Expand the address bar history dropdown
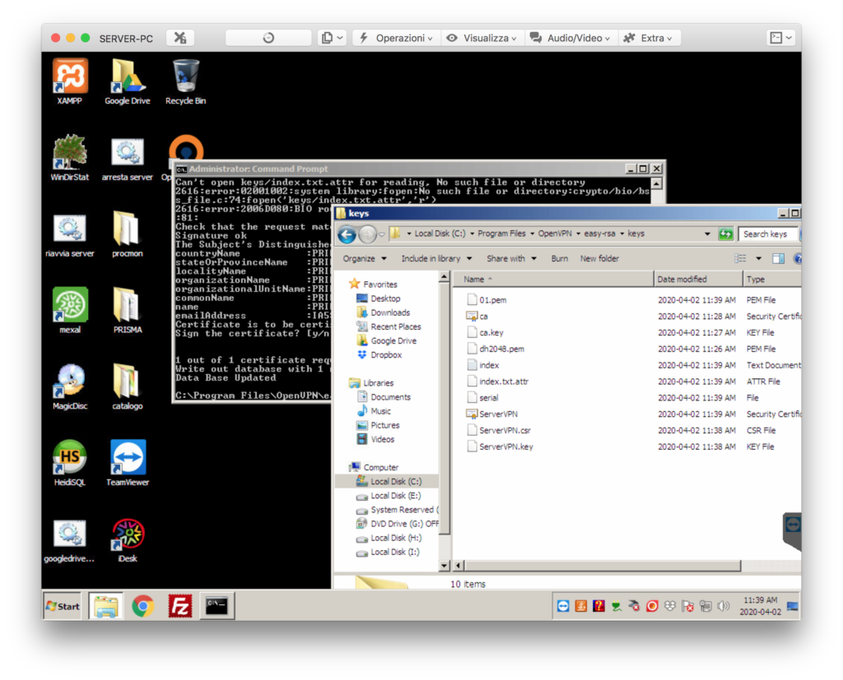Screen dimensions: 843x680 [x=707, y=234]
